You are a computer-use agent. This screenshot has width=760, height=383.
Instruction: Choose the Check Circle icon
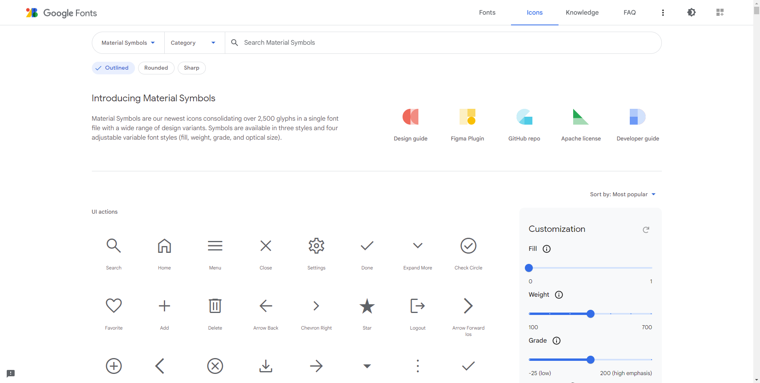click(468, 246)
